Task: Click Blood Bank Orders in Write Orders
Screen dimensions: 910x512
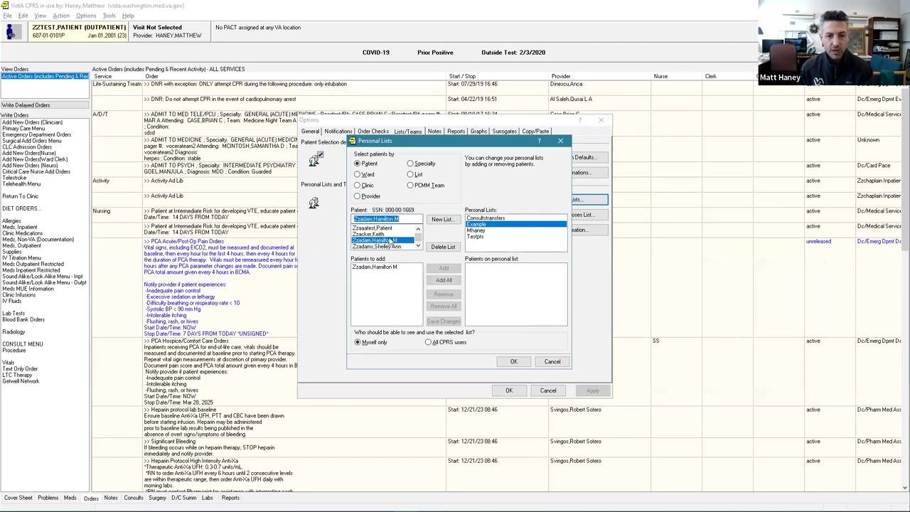Action: tap(23, 319)
